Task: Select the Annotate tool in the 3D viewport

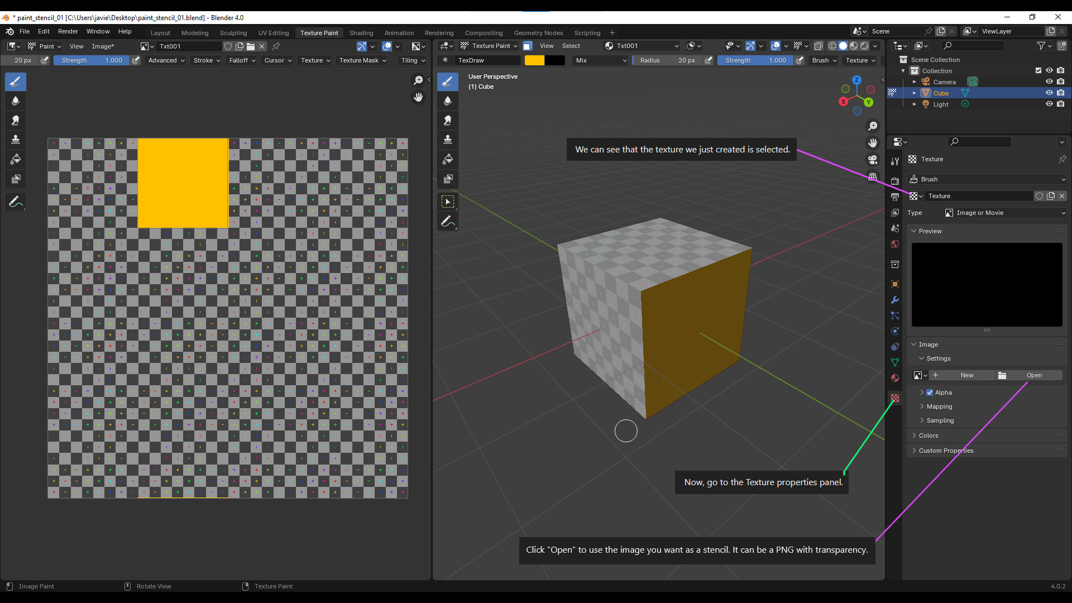Action: 447,222
